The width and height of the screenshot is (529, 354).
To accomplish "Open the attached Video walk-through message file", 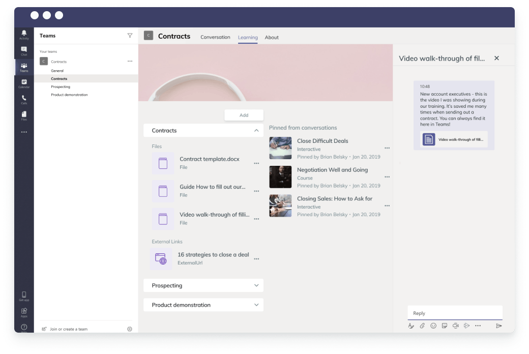I will click(454, 139).
